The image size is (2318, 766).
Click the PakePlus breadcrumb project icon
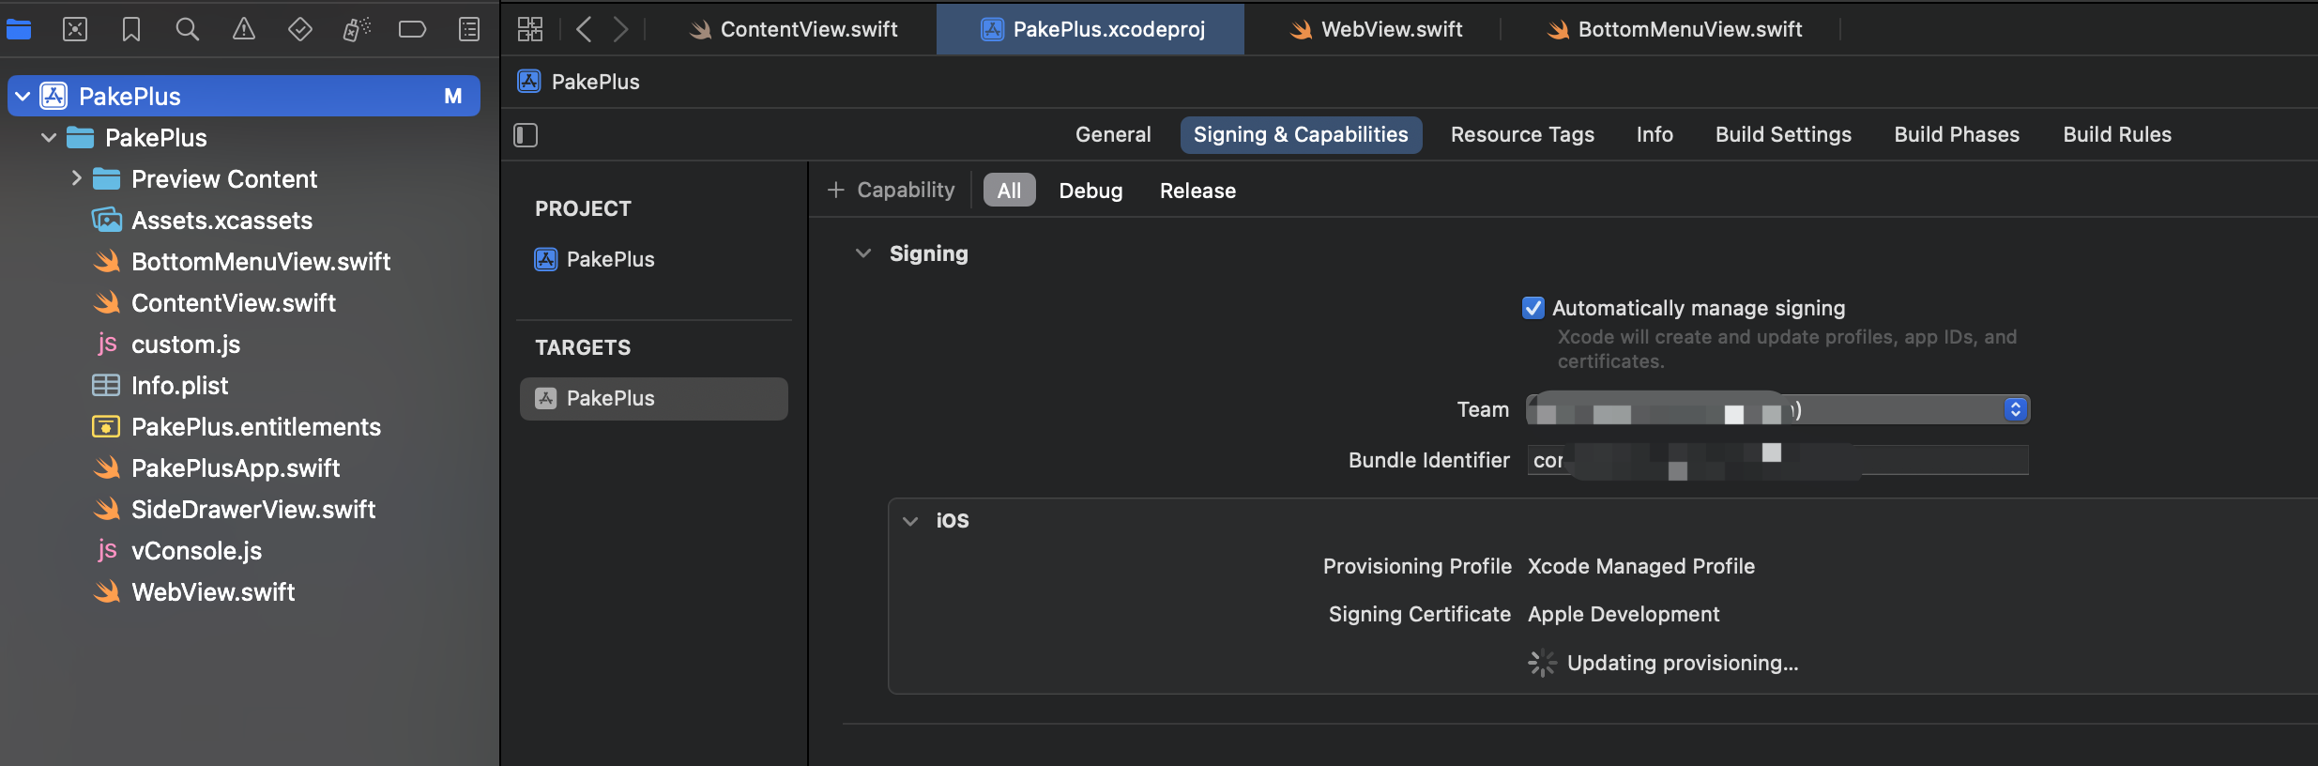pyautogui.click(x=529, y=82)
